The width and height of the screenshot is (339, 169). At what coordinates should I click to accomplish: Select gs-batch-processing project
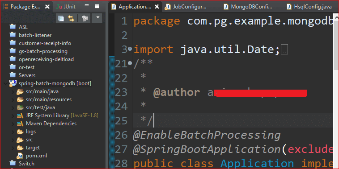click(x=43, y=52)
